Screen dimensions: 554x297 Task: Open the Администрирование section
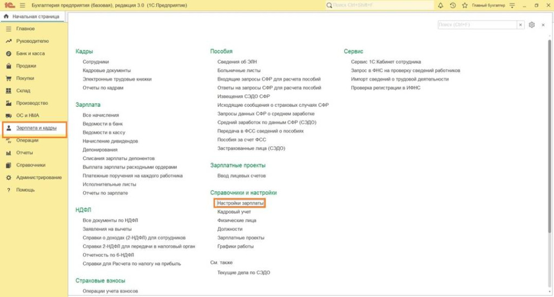pos(39,178)
